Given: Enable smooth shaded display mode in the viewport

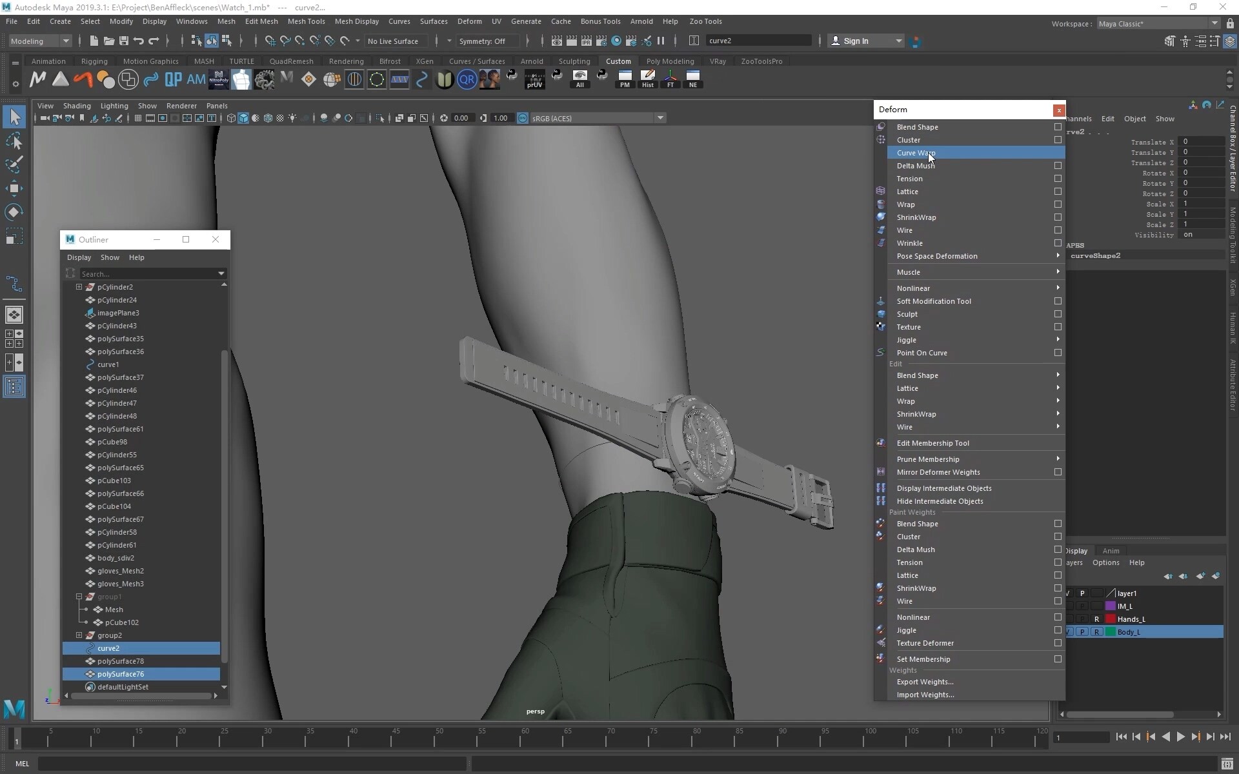Looking at the screenshot, I should 243,118.
